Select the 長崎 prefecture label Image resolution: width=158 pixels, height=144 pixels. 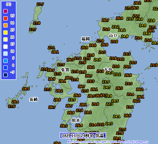point(34,99)
